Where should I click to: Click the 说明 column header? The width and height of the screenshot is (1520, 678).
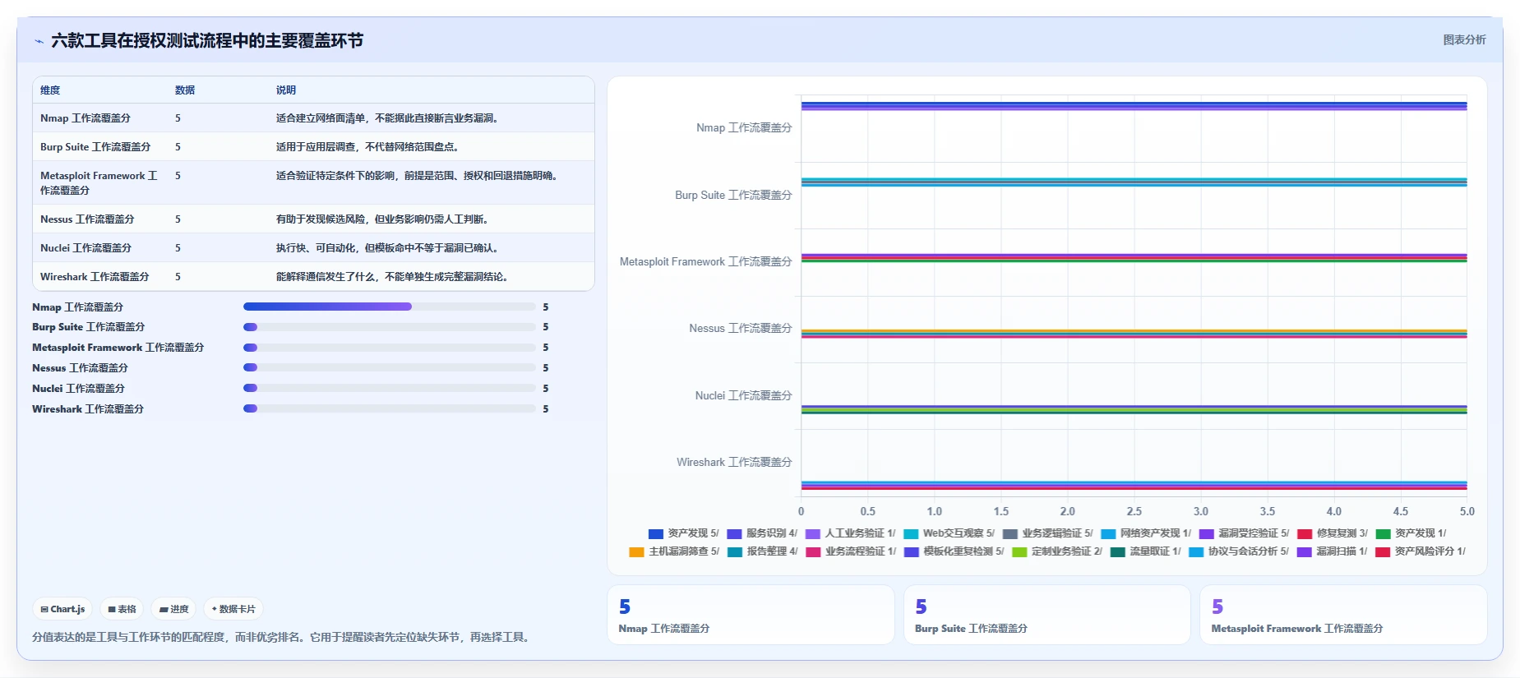click(286, 90)
